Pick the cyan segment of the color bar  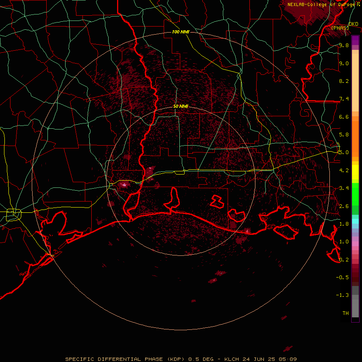(x=355, y=221)
